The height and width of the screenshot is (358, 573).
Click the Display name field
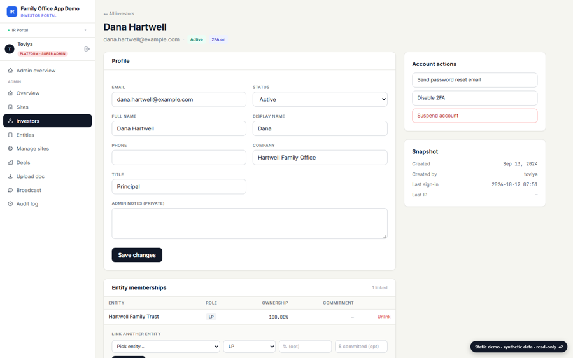click(320, 128)
